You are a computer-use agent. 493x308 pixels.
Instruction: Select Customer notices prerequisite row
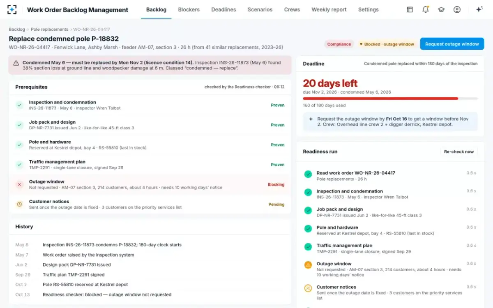[x=150, y=204]
